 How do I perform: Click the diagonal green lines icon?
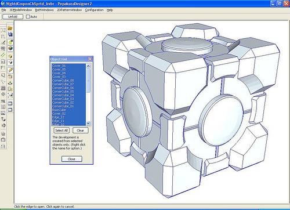[x=3, y=55]
